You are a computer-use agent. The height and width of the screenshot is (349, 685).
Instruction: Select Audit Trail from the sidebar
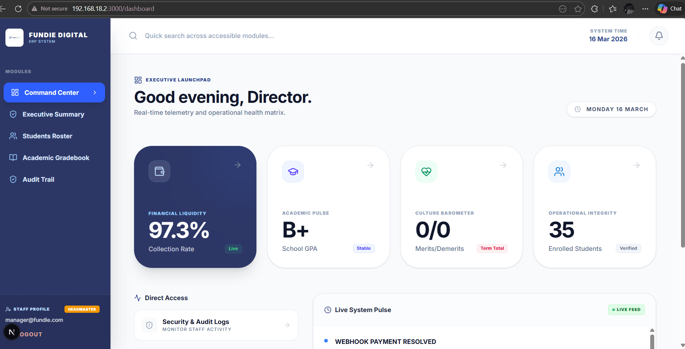pyautogui.click(x=38, y=180)
